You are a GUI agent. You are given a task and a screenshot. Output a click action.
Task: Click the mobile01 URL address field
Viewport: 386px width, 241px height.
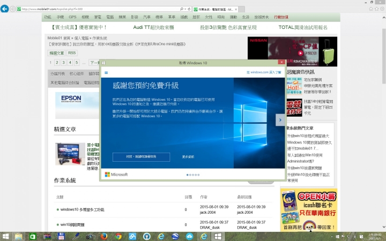[99, 9]
